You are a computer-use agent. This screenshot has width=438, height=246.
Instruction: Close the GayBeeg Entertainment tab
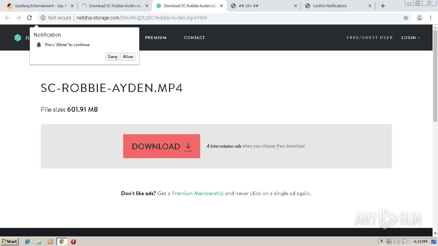pos(72,6)
